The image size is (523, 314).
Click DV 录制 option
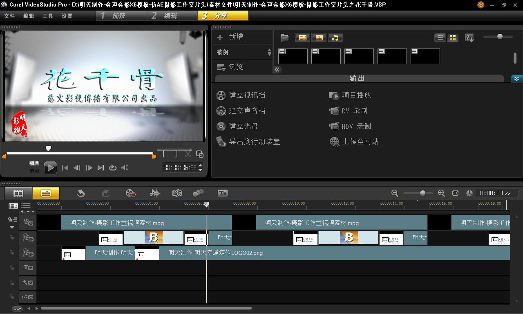pyautogui.click(x=349, y=111)
